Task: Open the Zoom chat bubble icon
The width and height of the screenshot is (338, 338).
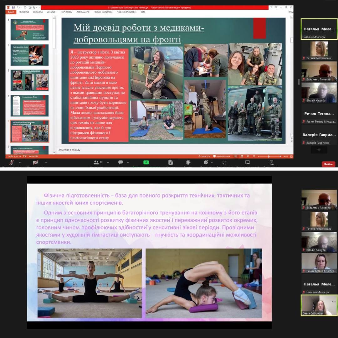Action: point(120,162)
